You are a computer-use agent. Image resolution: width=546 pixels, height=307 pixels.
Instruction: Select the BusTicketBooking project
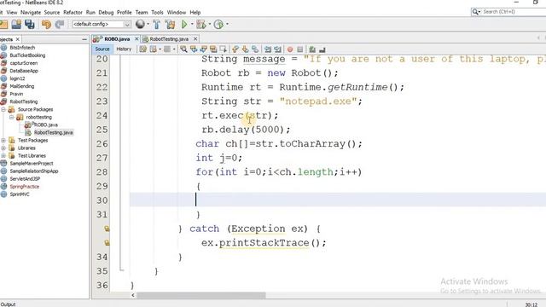(x=27, y=55)
